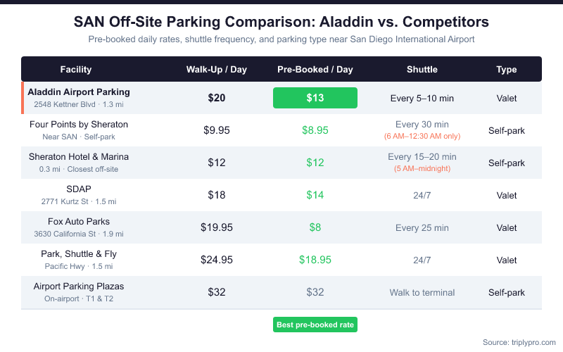563x352 pixels.
Task: Click the Source: triplypro.com credit
Action: [519, 342]
